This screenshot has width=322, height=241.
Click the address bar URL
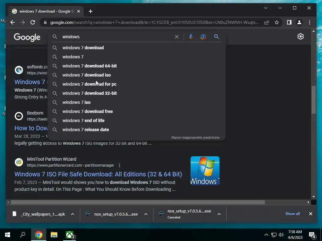click(154, 22)
